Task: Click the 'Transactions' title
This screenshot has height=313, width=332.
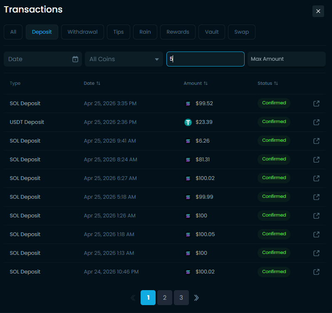Action: pos(33,10)
